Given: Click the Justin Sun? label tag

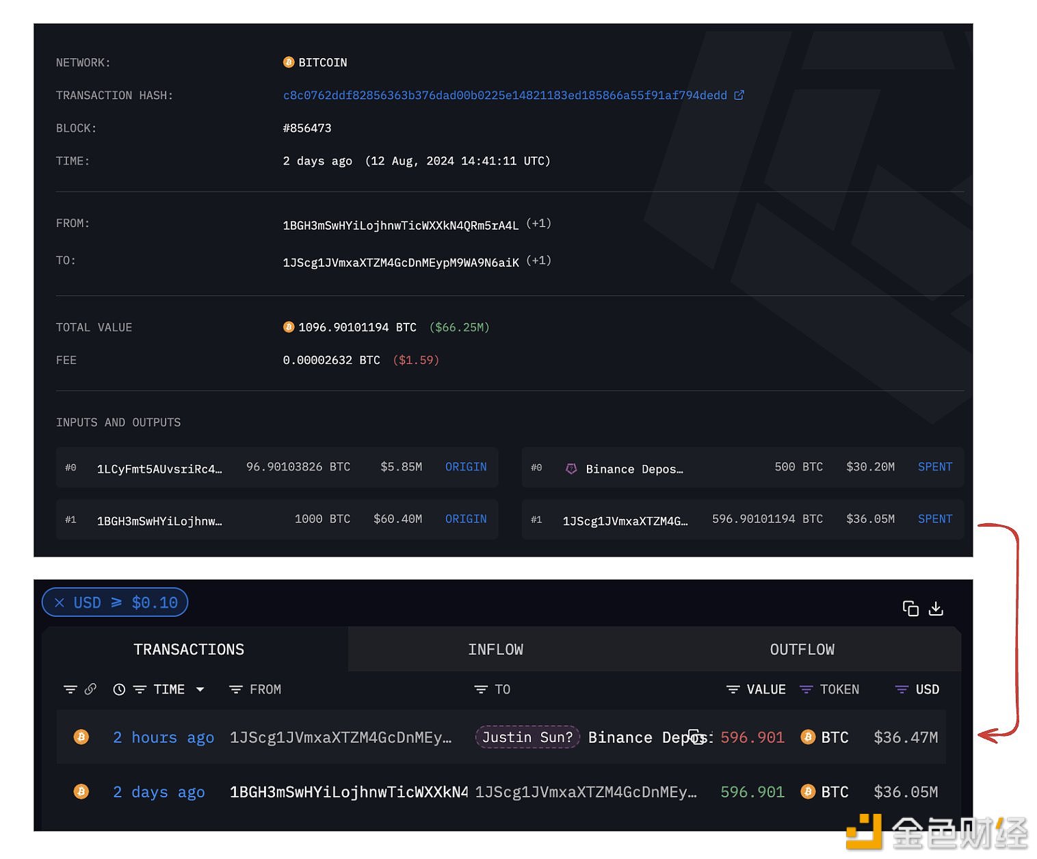Looking at the screenshot, I should 527,737.
